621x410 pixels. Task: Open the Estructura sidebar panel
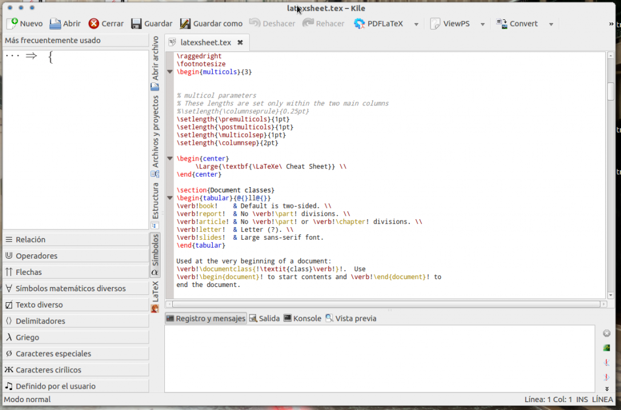point(155,200)
